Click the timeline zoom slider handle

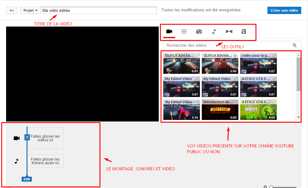pos(271,187)
